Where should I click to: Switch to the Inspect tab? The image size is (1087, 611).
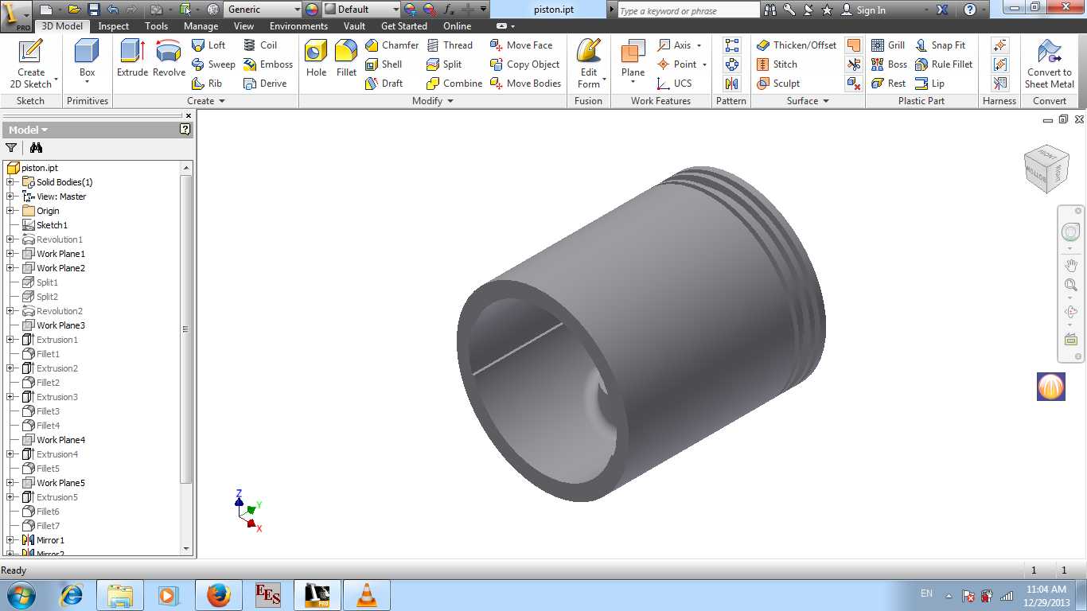[x=114, y=26]
